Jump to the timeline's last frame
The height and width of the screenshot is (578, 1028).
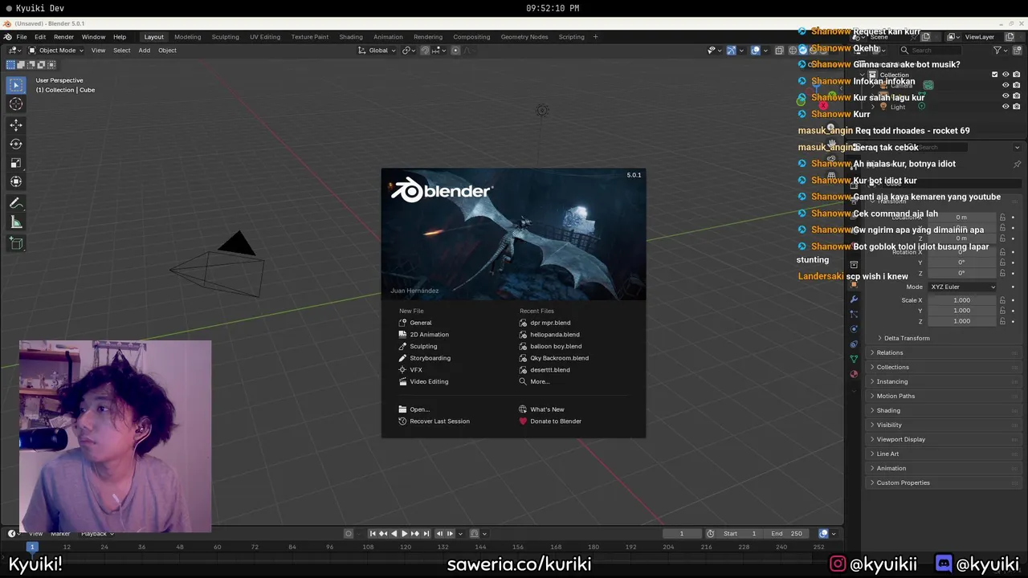pos(426,533)
